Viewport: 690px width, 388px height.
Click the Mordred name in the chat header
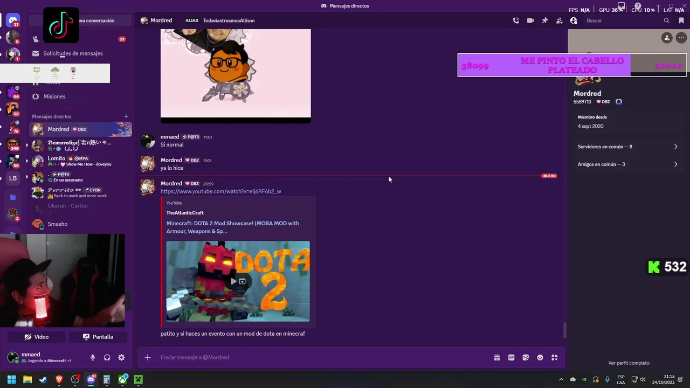[x=161, y=20]
